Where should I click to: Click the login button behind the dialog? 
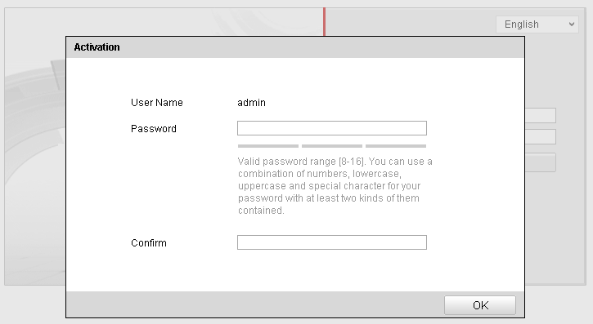pyautogui.click(x=541, y=162)
